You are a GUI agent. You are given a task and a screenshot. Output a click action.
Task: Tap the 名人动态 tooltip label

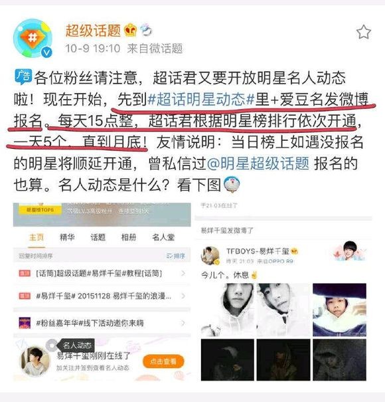coord(78,345)
